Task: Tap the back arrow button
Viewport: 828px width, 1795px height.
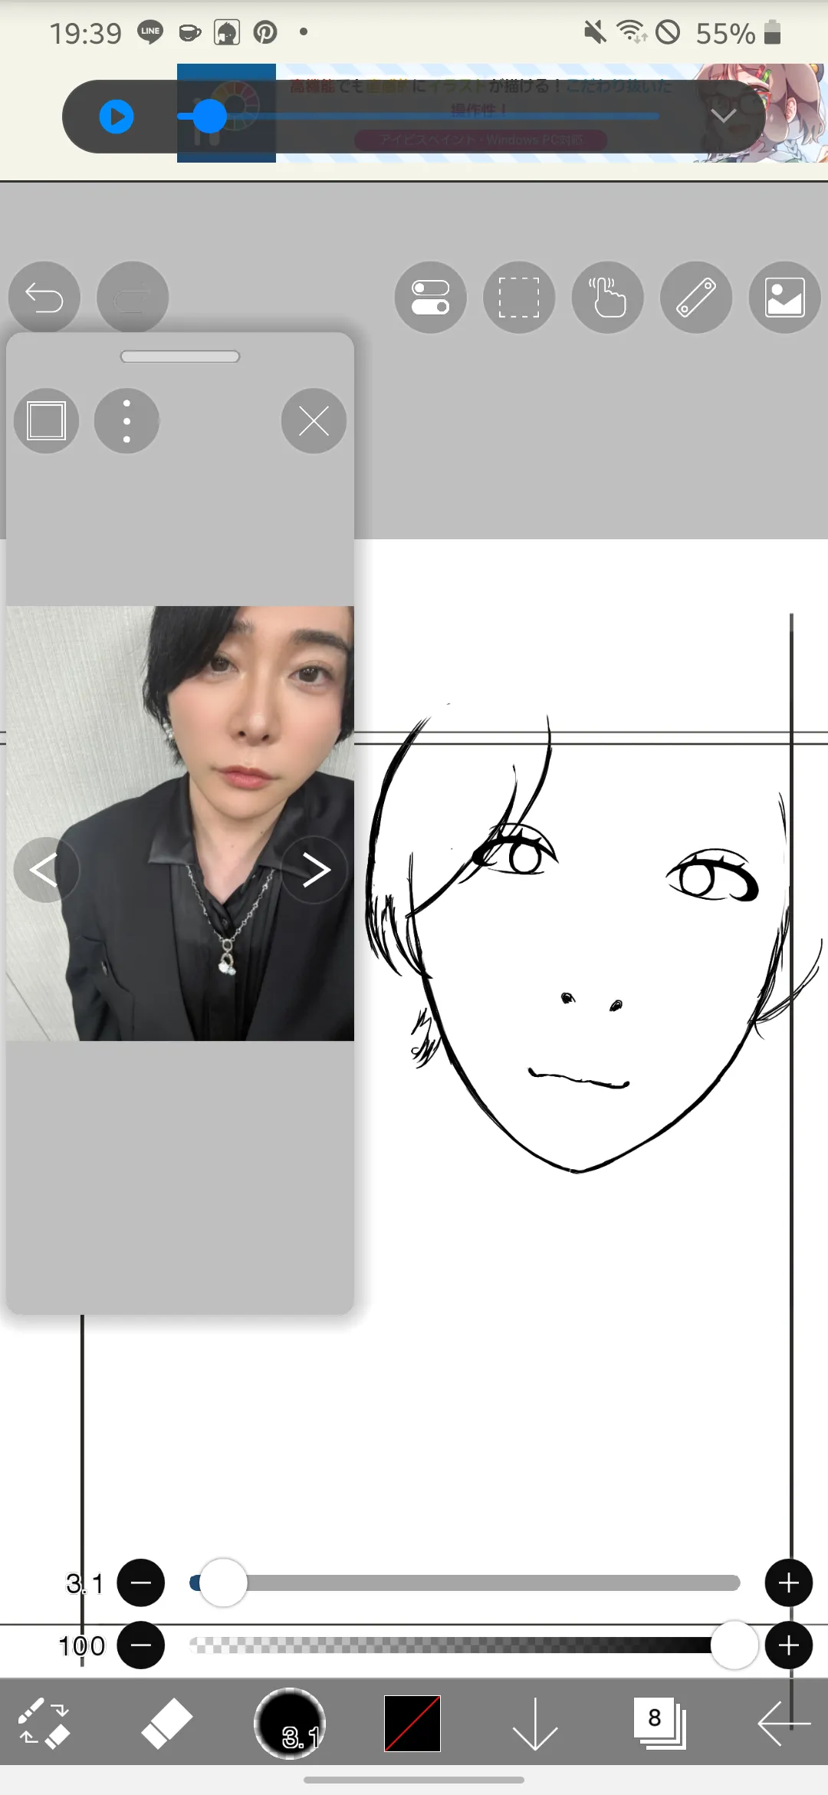Action: click(x=784, y=1723)
